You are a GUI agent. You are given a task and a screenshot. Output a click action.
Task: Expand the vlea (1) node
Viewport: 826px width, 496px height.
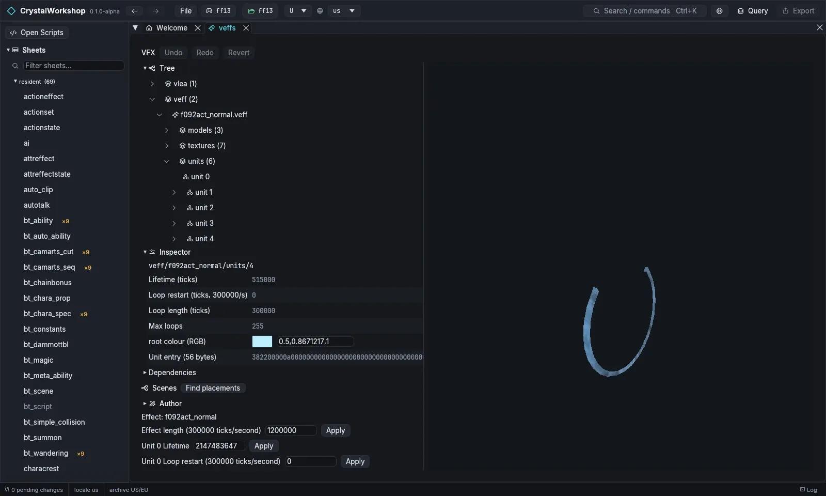coord(152,84)
